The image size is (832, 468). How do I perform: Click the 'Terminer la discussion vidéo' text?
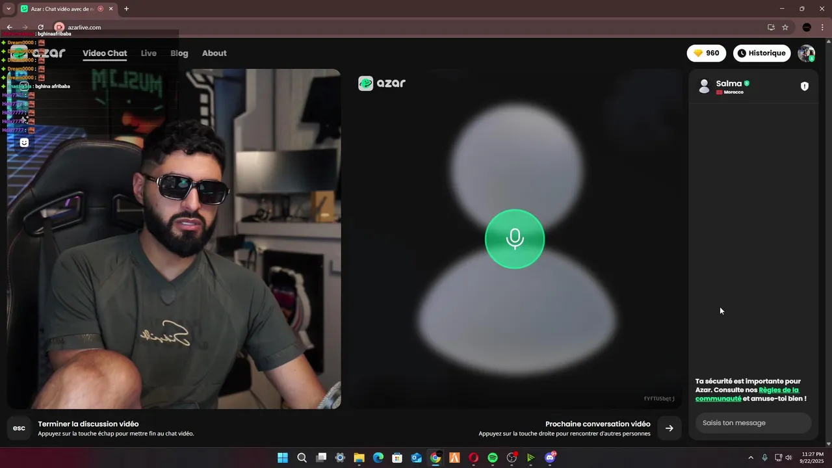pos(88,424)
